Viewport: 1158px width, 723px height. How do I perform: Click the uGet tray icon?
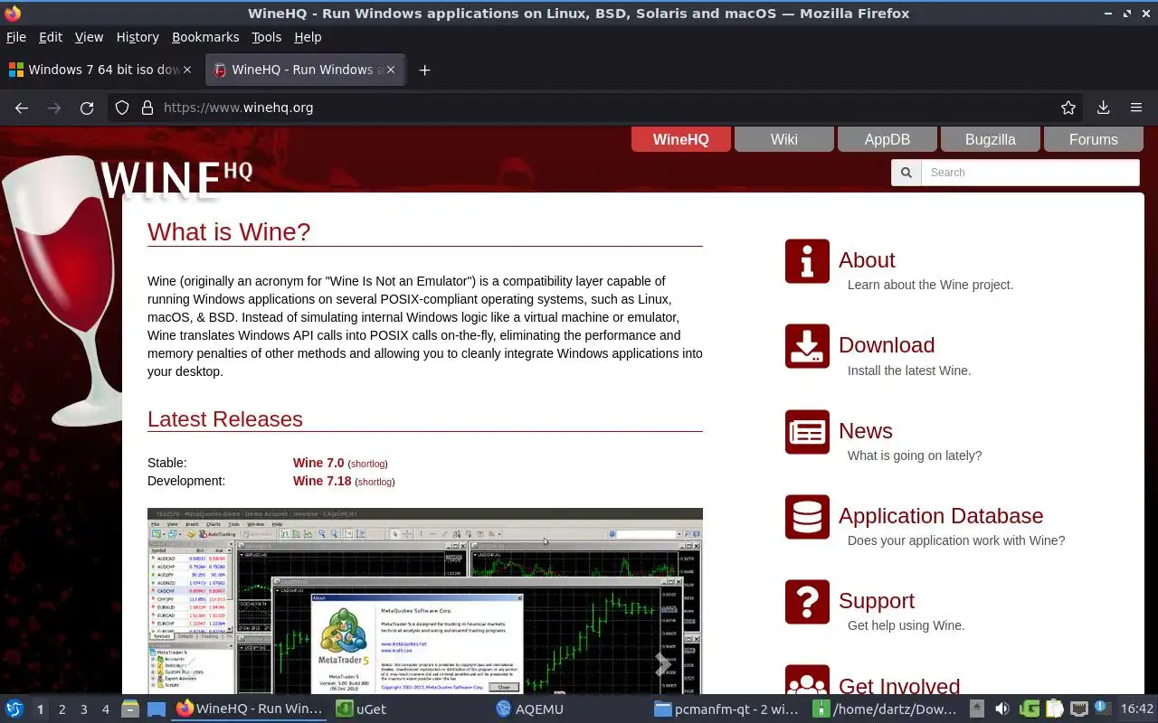click(1030, 709)
